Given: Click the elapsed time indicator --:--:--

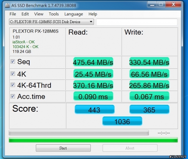Looking at the screenshot, I should click(164, 133).
